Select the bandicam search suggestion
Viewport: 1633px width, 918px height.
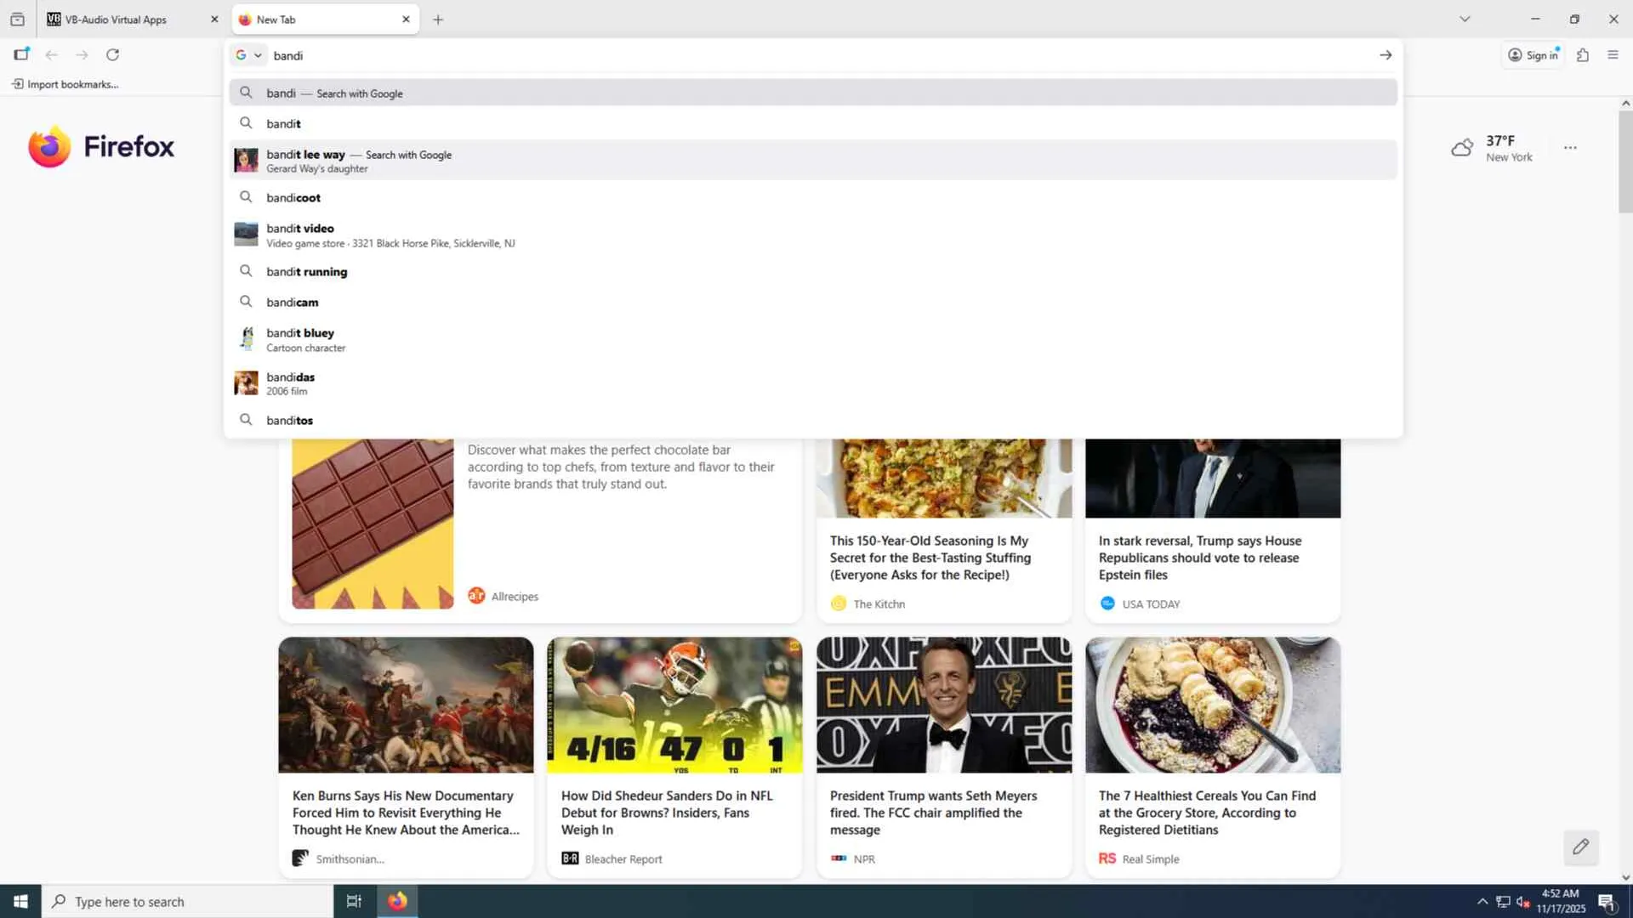click(x=293, y=303)
